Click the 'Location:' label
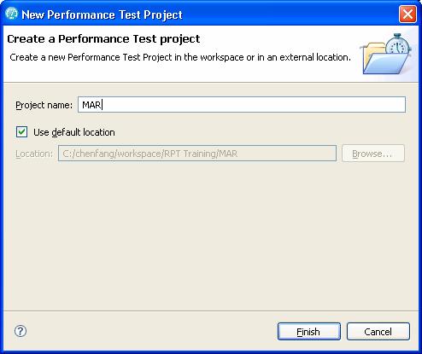 (34, 154)
